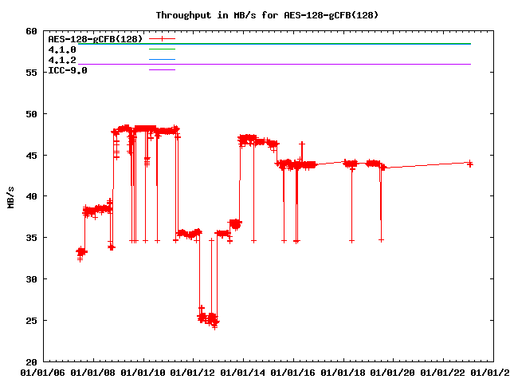Click the blue line sample beside 4.1.2

pos(162,60)
